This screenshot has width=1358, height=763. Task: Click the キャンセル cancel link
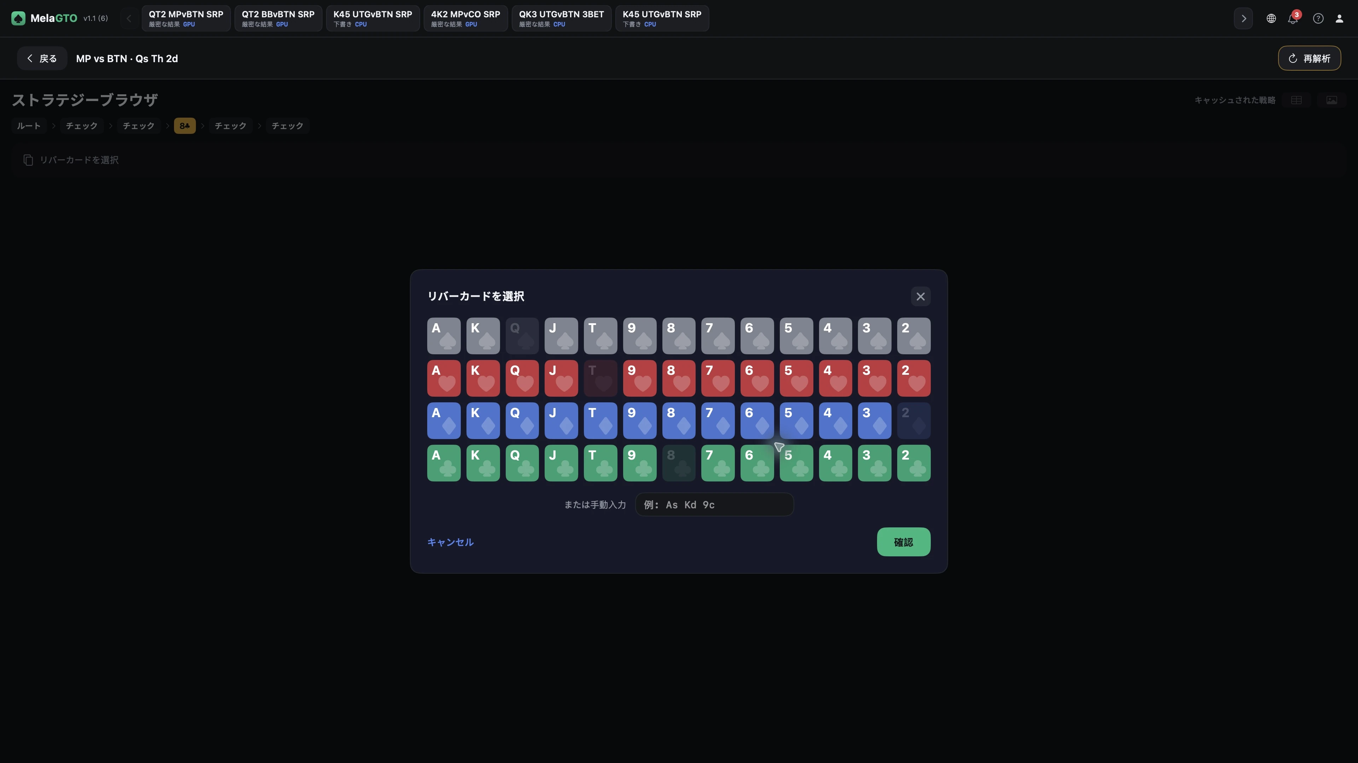coord(450,542)
